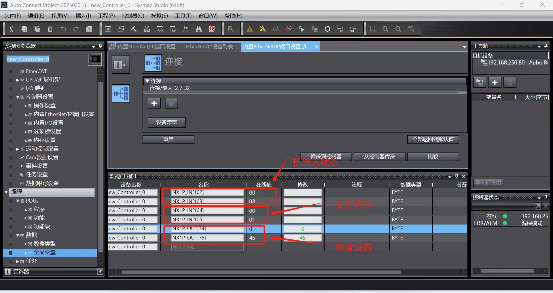The width and height of the screenshot is (553, 293).
Task: Collapse the 连接 section triangle
Action: pyautogui.click(x=147, y=81)
